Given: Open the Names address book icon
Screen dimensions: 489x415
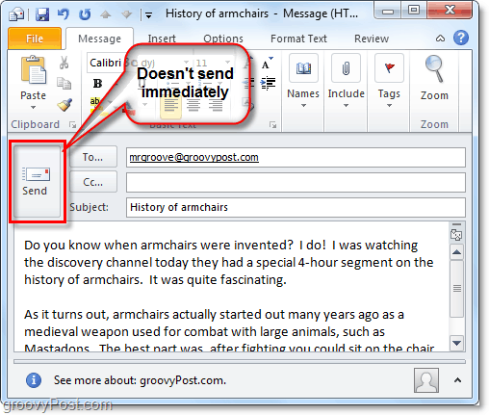Looking at the screenshot, I should coord(303,67).
